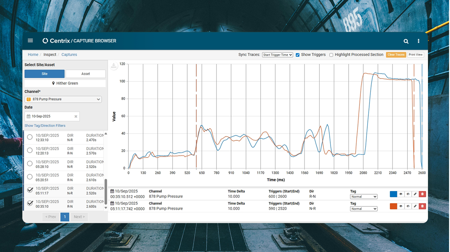
Task: Enable Highlight Processed Section checkbox
Action: click(331, 55)
